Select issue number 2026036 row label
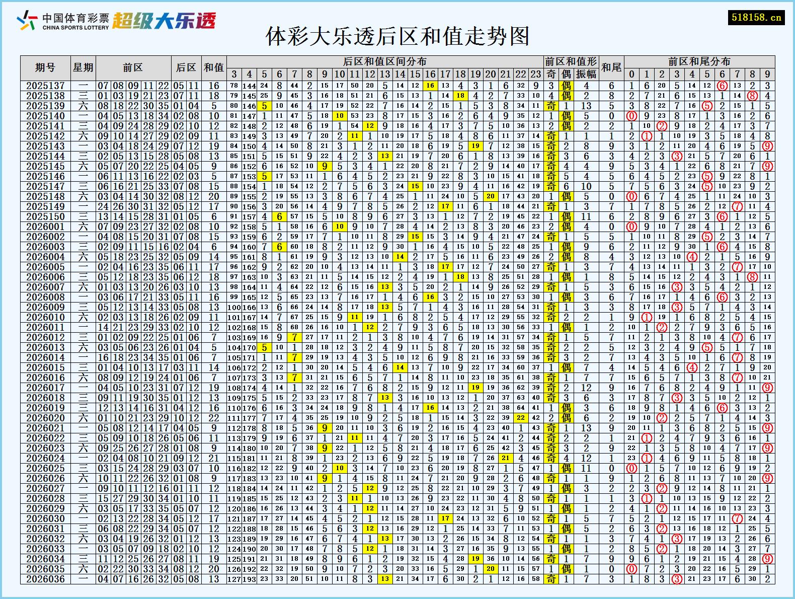The image size is (795, 599). (x=45, y=579)
